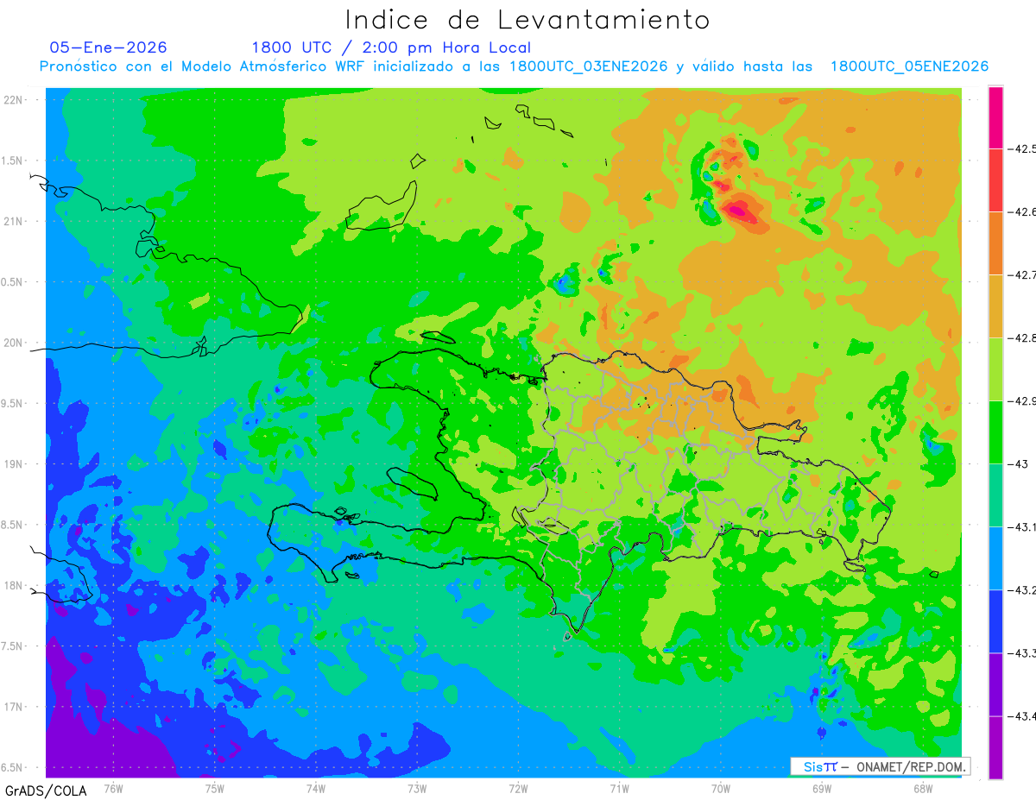Click the 68W longitude label

coord(923,788)
